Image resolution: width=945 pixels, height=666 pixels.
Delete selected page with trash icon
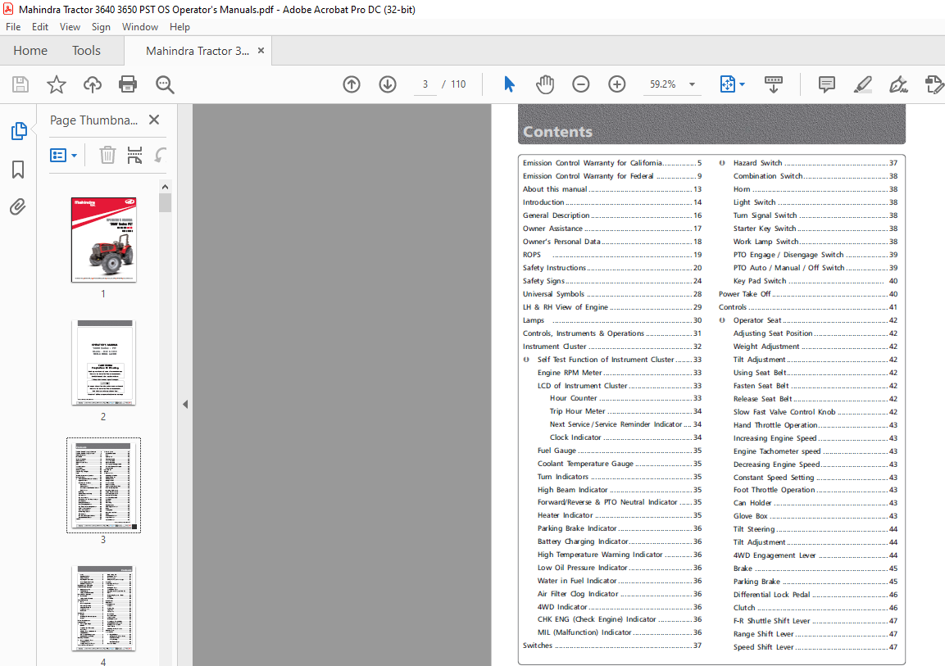[107, 156]
